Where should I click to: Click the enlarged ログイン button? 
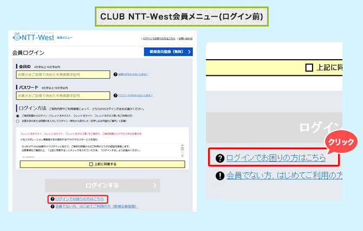point(274,127)
